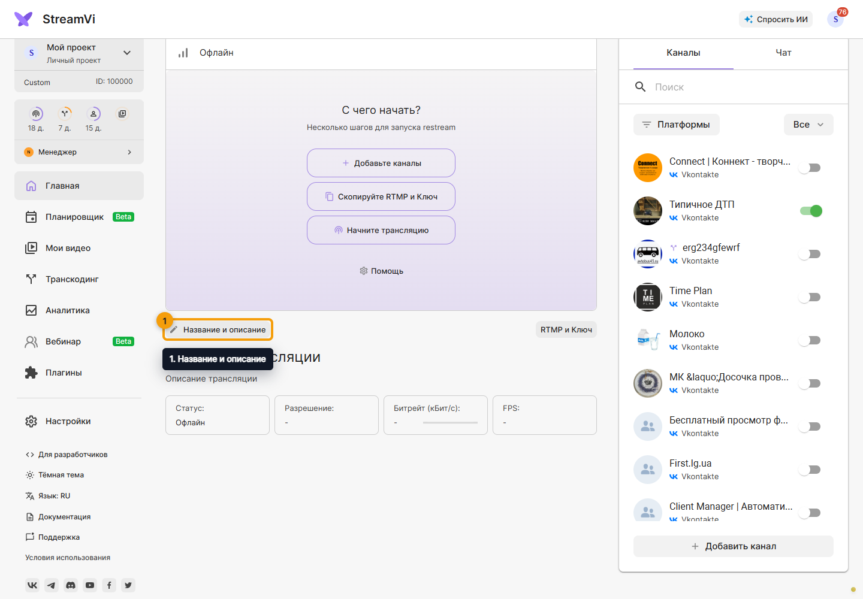Enable the Молоко channel toggle
Viewport: 863px width, 599px height.
(x=811, y=340)
